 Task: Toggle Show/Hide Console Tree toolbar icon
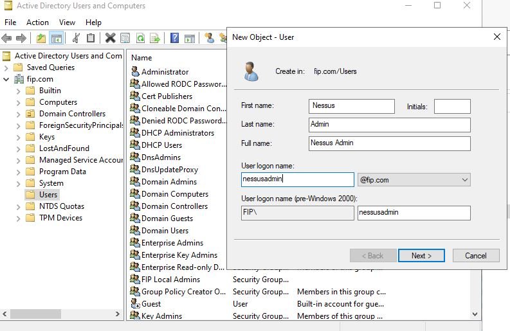click(x=56, y=39)
